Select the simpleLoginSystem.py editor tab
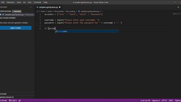 [x=48, y=7]
